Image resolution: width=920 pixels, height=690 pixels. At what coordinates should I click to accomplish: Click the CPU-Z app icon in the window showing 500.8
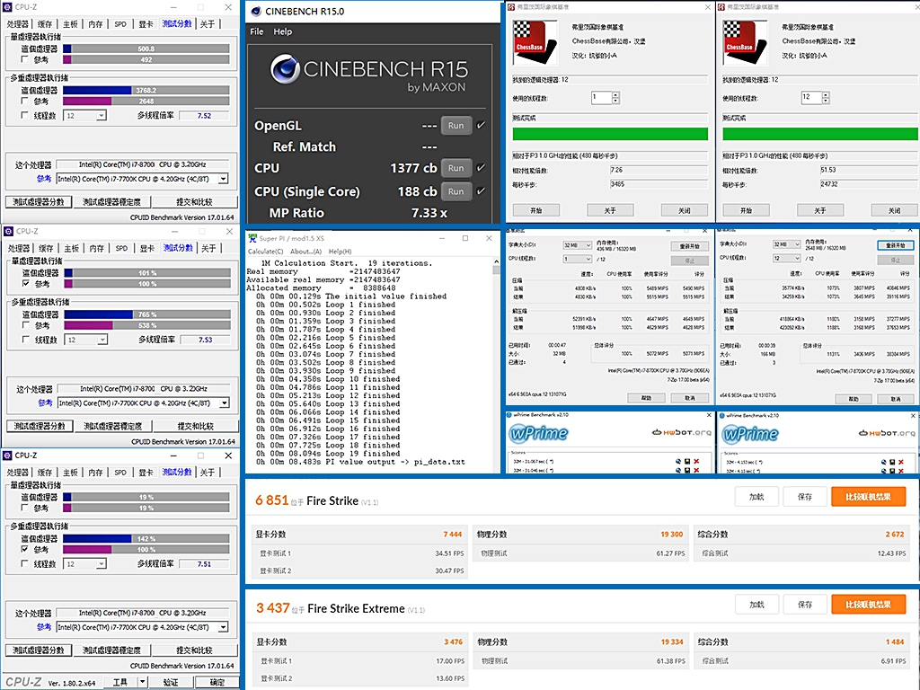pyautogui.click(x=7, y=7)
